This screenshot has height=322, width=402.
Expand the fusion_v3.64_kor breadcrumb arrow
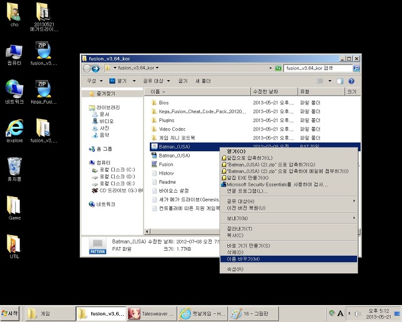(157, 68)
